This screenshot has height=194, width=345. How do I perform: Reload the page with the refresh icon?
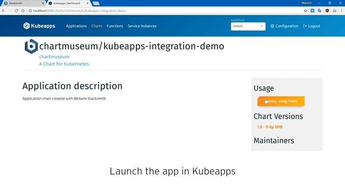click(16, 11)
